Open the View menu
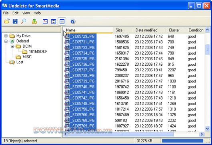The width and height of the screenshot is (212, 145). tap(26, 13)
